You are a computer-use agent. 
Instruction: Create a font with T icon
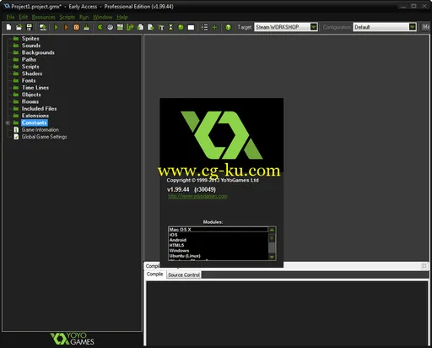point(161,27)
